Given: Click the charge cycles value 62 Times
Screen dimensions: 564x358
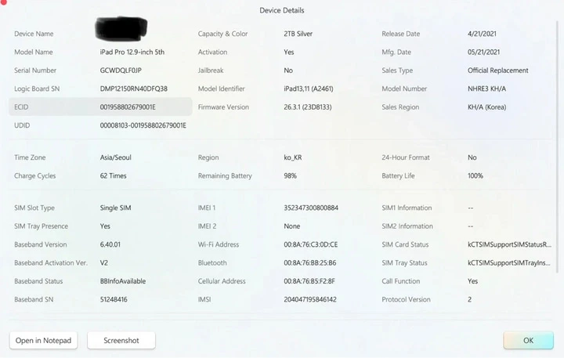Looking at the screenshot, I should (113, 175).
